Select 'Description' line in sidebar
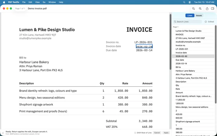 pos(193,82)
